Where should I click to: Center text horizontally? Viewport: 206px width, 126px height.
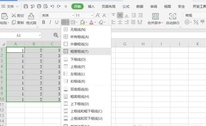[x=120, y=22]
